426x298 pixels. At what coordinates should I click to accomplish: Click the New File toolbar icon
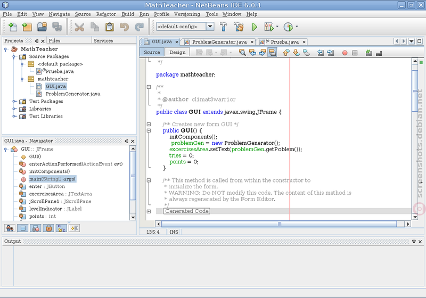pyautogui.click(x=12, y=27)
